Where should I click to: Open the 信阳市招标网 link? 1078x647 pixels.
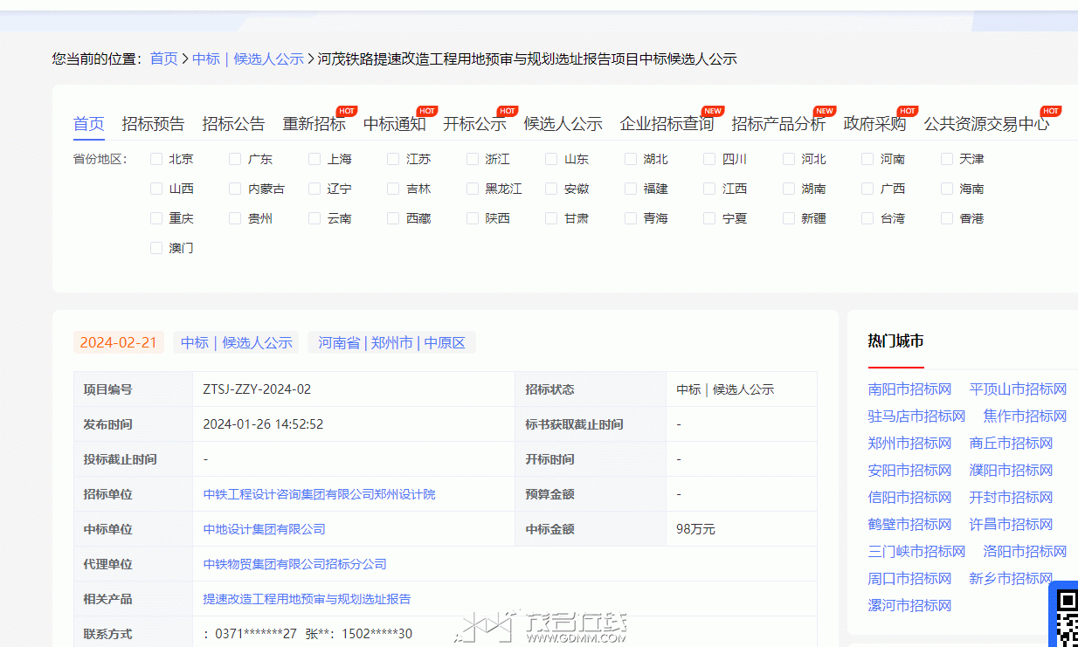[909, 498]
